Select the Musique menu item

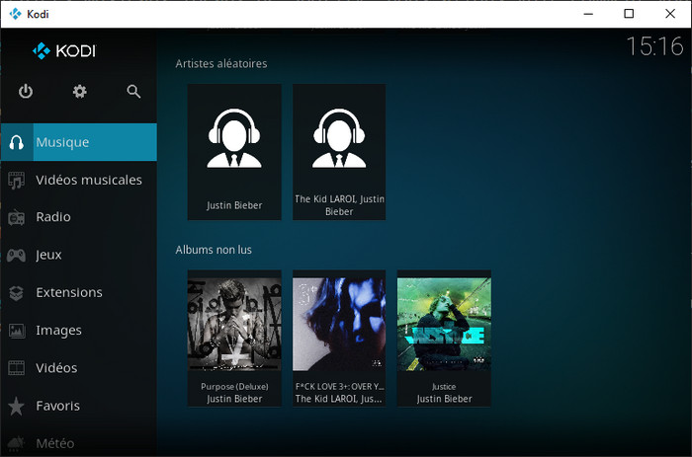click(79, 142)
